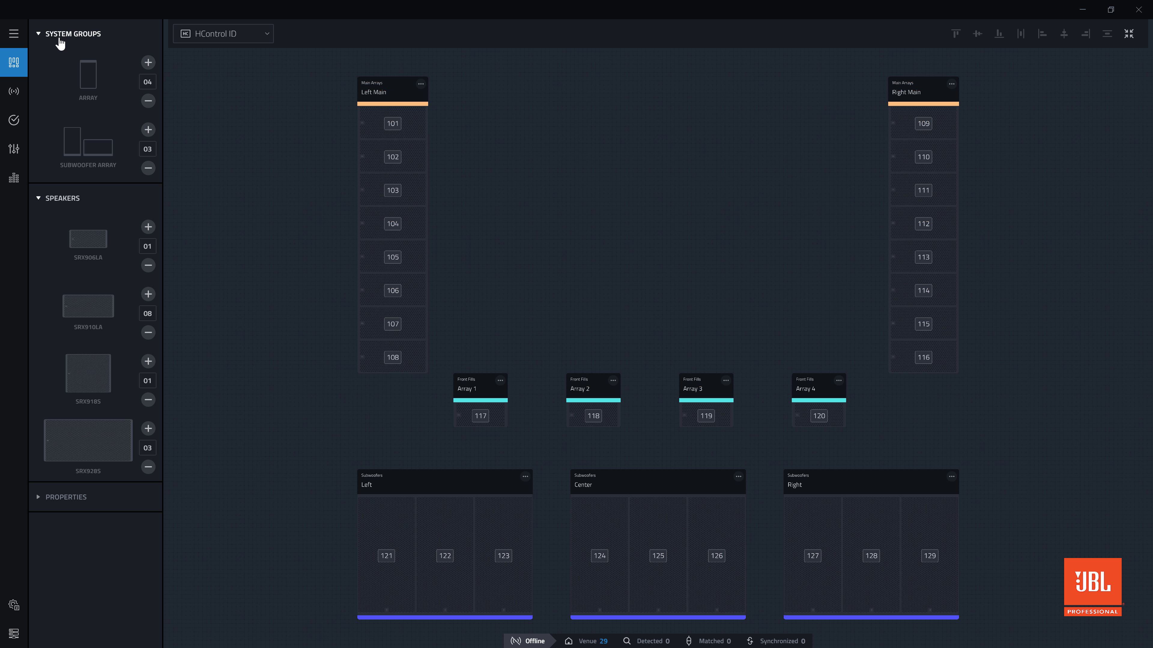
Task: Open the mixer sliders sidebar icon
Action: (14, 149)
